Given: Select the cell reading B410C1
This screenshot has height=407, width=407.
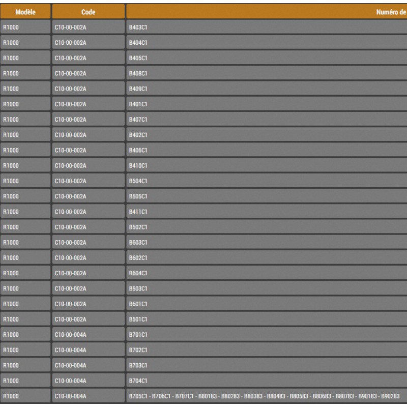Looking at the screenshot, I should [x=267, y=165].
